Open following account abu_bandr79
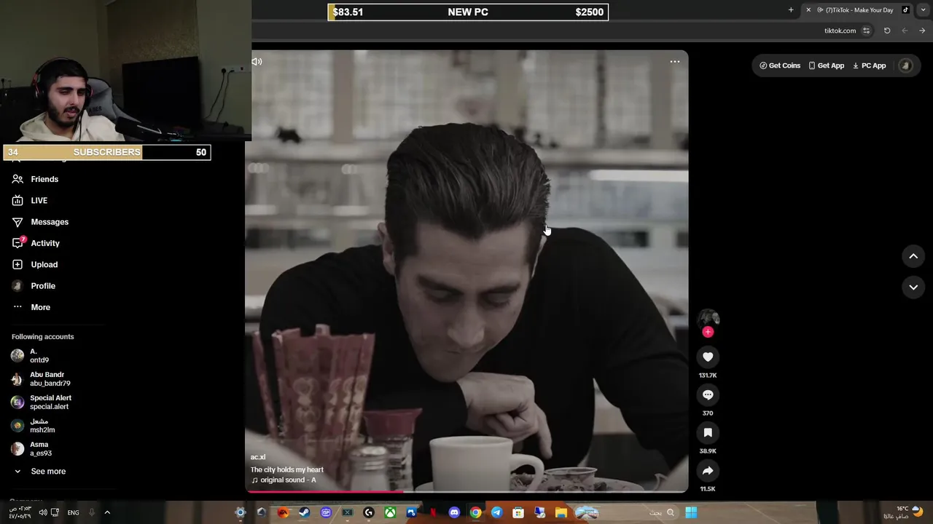The image size is (933, 524). point(41,378)
